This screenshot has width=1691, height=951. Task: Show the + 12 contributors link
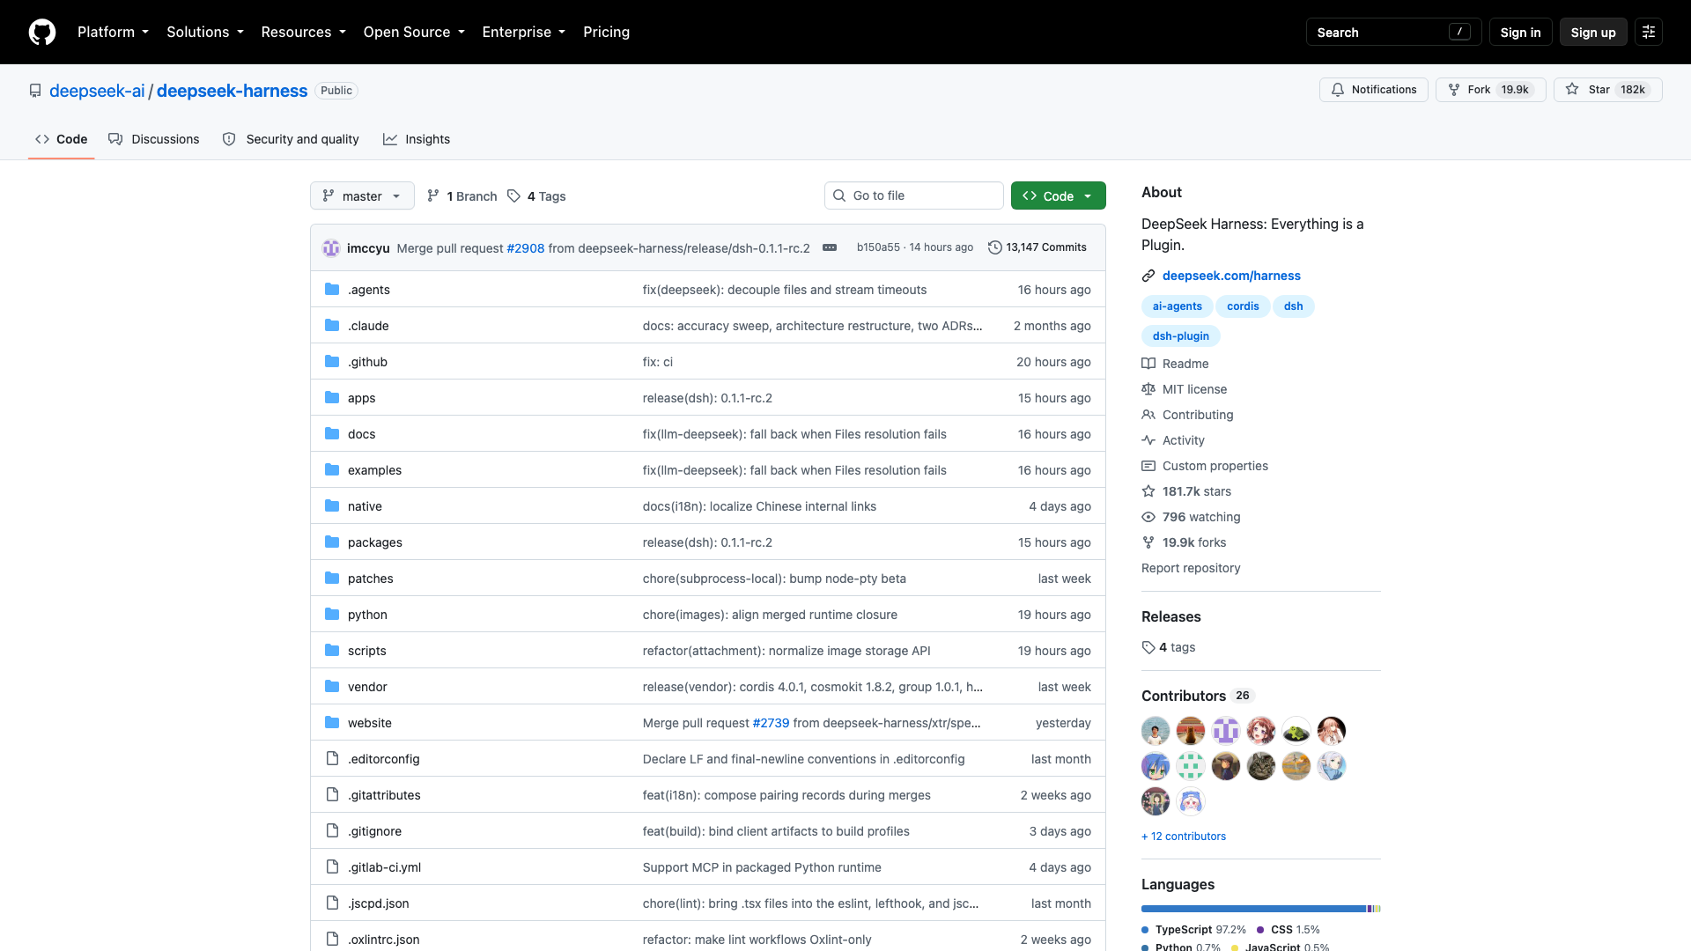coord(1183,837)
